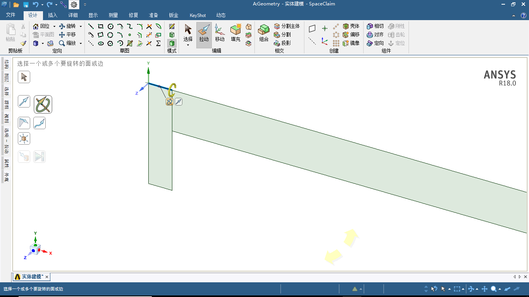Click the 缩放 (Zoom) tool

pyautogui.click(x=67, y=43)
